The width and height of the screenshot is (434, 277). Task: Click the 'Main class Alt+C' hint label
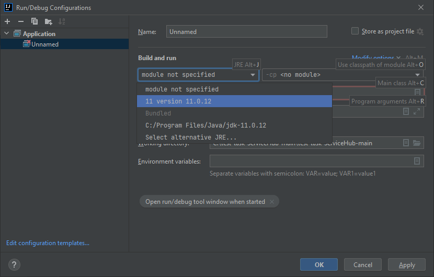coord(401,83)
